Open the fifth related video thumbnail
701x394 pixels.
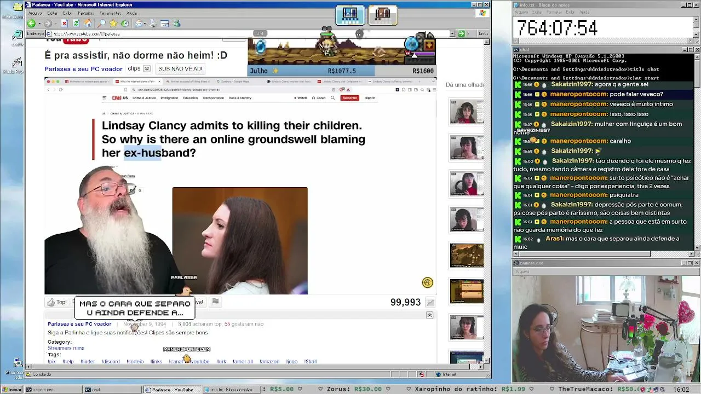pyautogui.click(x=467, y=256)
